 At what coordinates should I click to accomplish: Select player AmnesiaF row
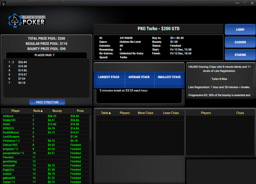click(x=45, y=165)
